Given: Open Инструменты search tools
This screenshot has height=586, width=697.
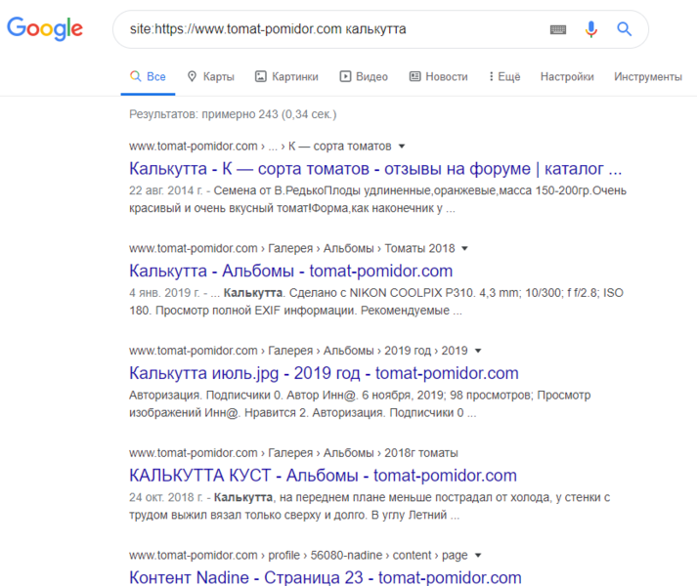Looking at the screenshot, I should coord(647,76).
